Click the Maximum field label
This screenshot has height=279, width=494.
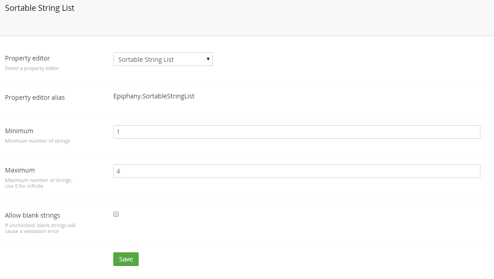tap(20, 170)
